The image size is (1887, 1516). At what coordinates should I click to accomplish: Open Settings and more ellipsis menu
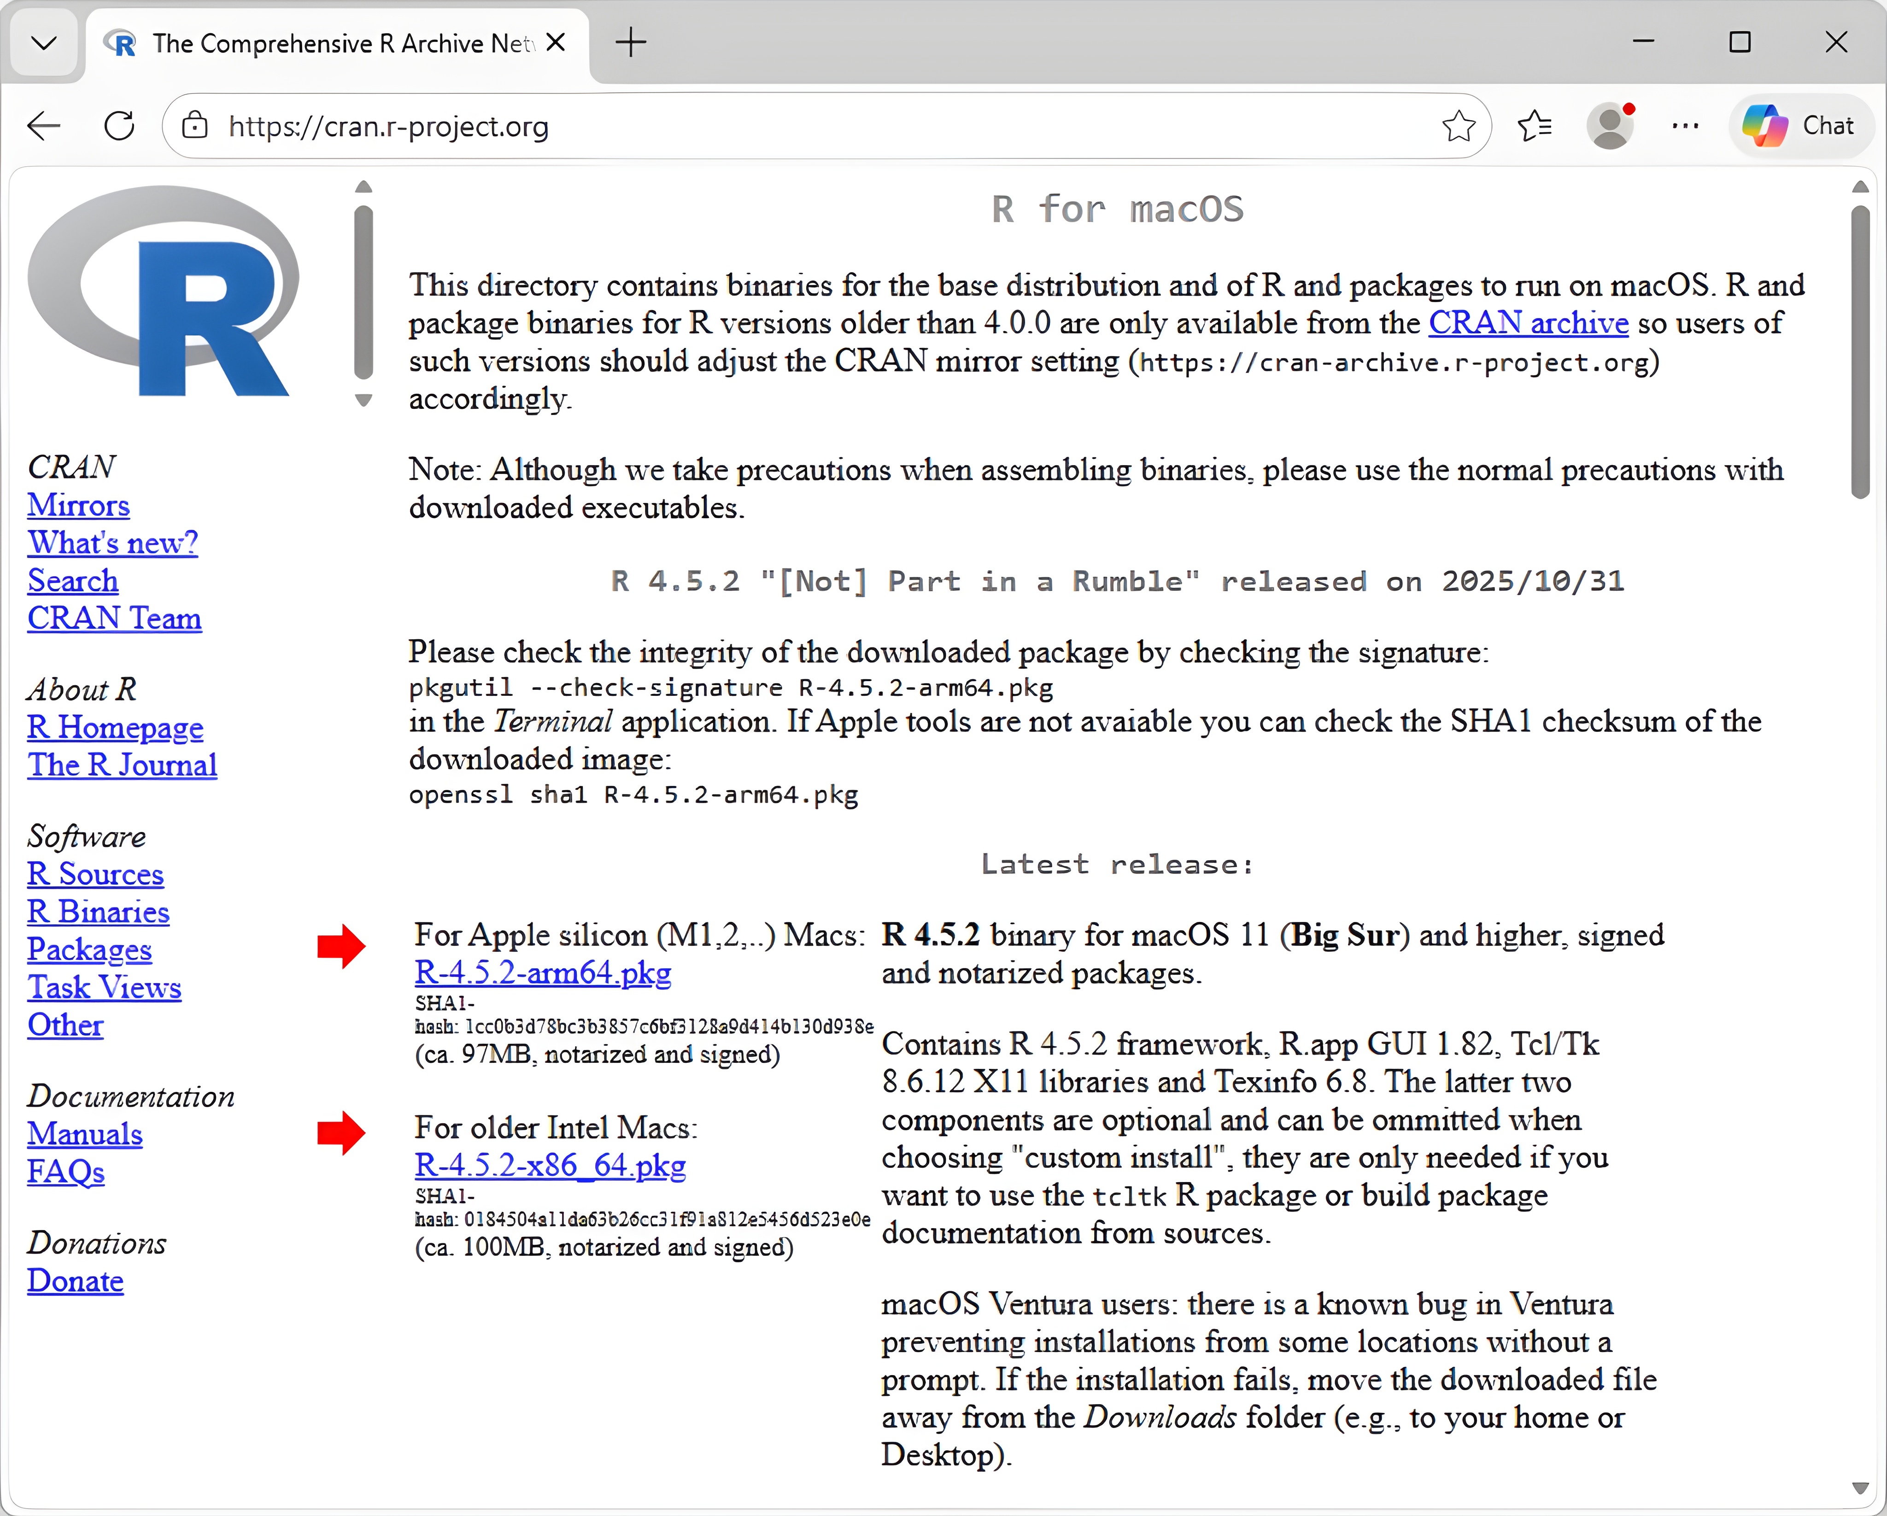pyautogui.click(x=1685, y=126)
